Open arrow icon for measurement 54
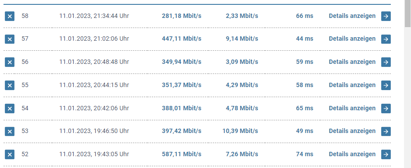The width and height of the screenshot is (411, 168). pos(386,108)
